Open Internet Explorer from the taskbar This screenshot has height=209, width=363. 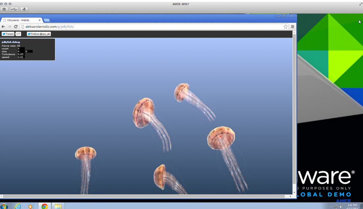[x=18, y=206]
